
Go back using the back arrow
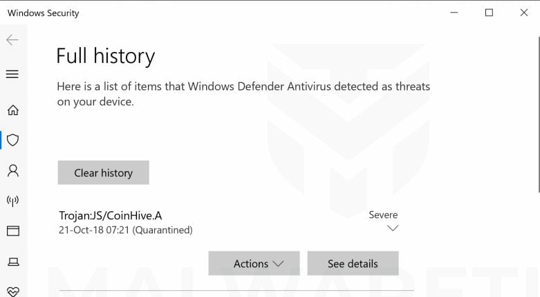(12, 40)
